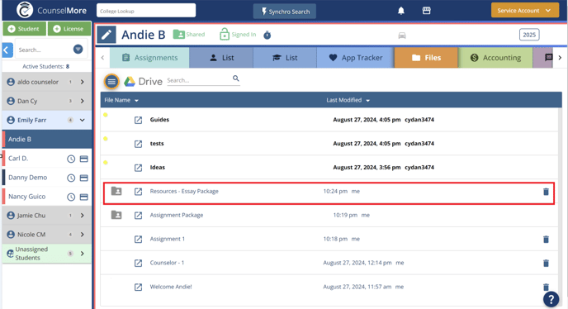The height and width of the screenshot is (309, 568).
Task: Sort by File Name column arrow
Action: (136, 101)
